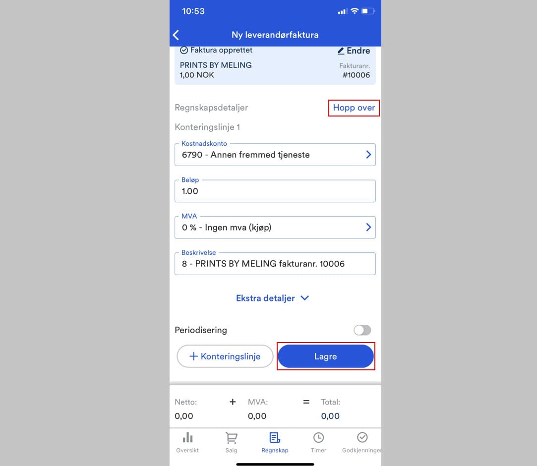
Task: Tap the back arrow in header
Action: tap(176, 35)
